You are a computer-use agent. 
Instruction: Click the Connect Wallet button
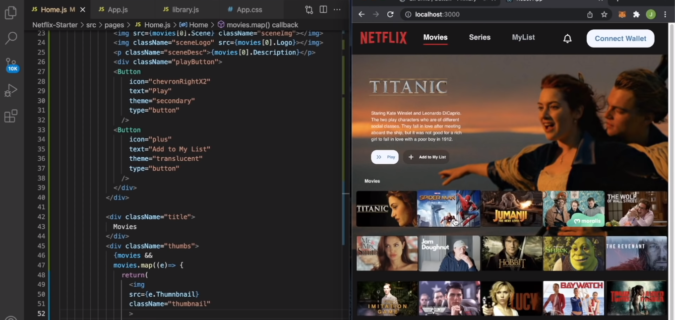(620, 38)
